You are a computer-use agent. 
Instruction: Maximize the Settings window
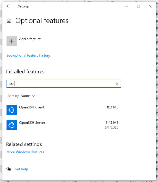139,6
